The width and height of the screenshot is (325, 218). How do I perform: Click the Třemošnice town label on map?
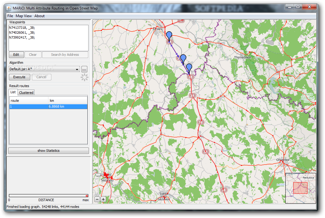(x=243, y=57)
